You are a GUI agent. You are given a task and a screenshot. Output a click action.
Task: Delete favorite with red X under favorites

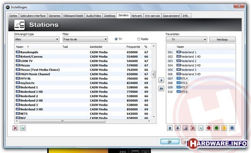193,128
